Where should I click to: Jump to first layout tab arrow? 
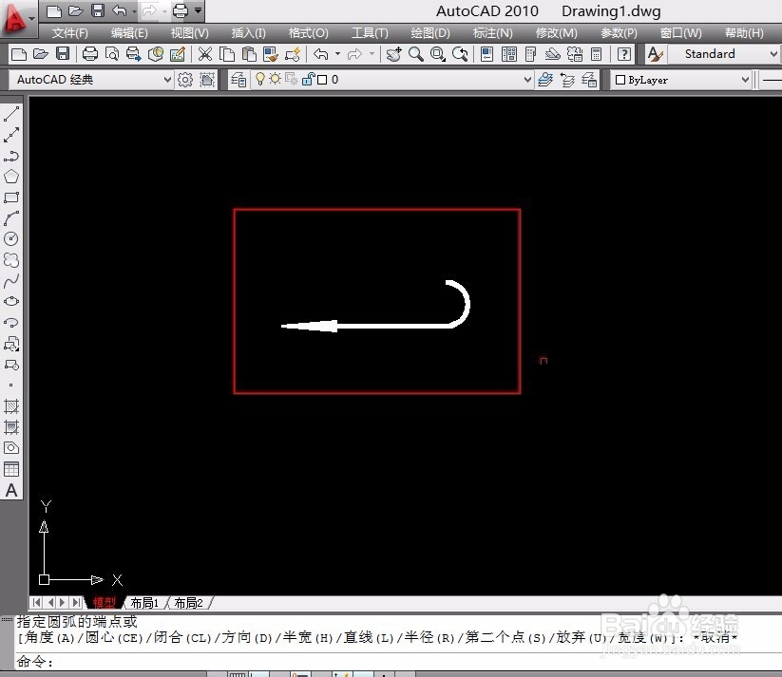[x=36, y=603]
